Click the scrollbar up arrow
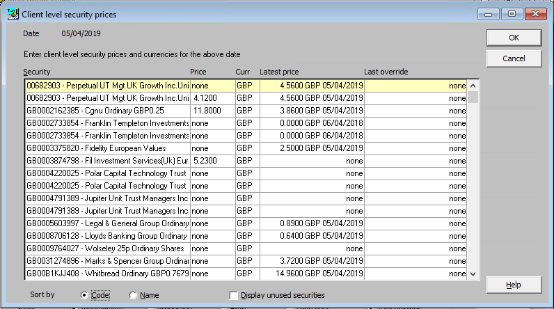This screenshot has width=554, height=309. (473, 86)
